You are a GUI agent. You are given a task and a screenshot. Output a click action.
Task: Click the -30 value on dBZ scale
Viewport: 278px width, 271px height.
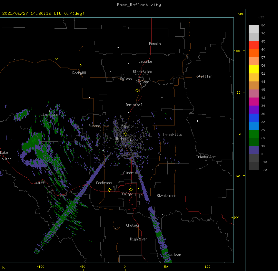[x=264, y=170]
